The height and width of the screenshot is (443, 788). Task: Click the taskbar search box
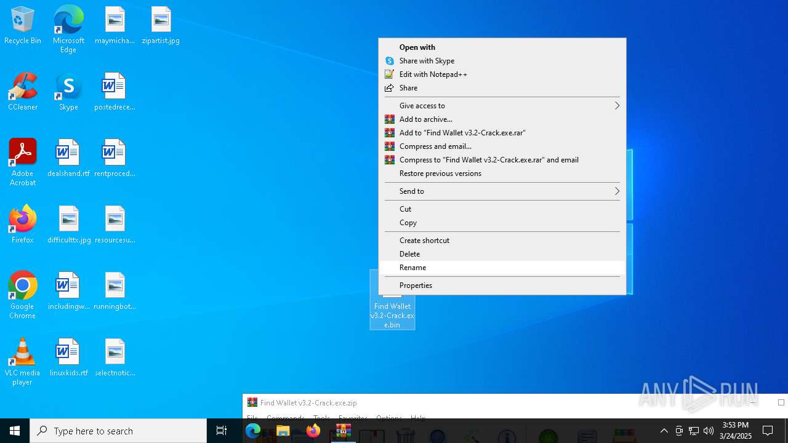point(118,431)
